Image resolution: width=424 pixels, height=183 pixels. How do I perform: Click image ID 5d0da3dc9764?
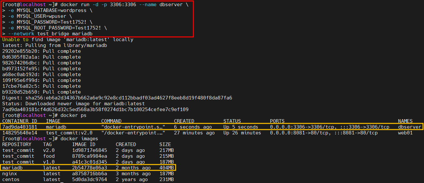[x=90, y=179]
